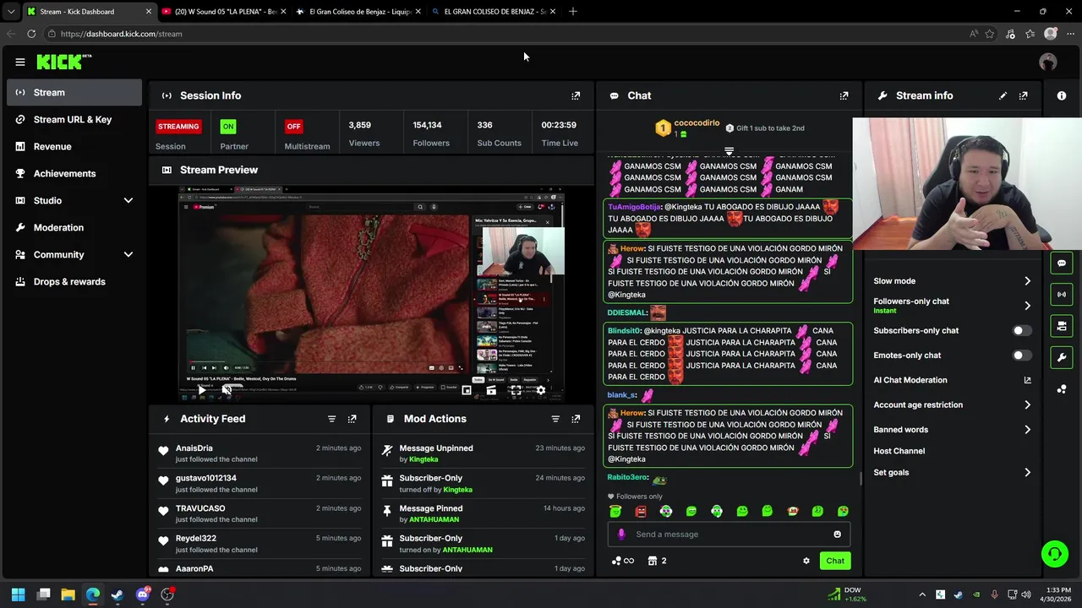Pop out the Chat panel
This screenshot has width=1082, height=608.
click(x=844, y=95)
